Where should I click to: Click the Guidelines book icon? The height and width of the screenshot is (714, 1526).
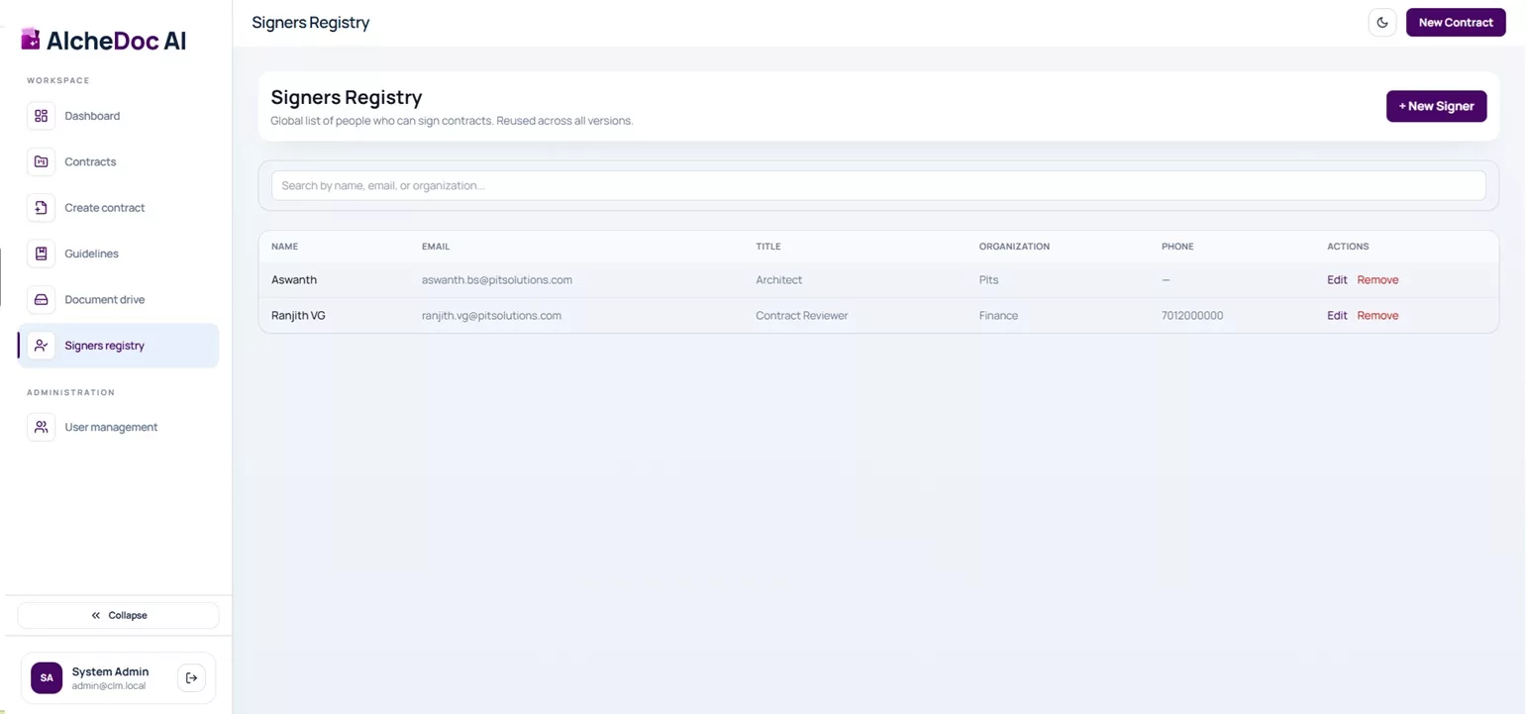coord(41,254)
